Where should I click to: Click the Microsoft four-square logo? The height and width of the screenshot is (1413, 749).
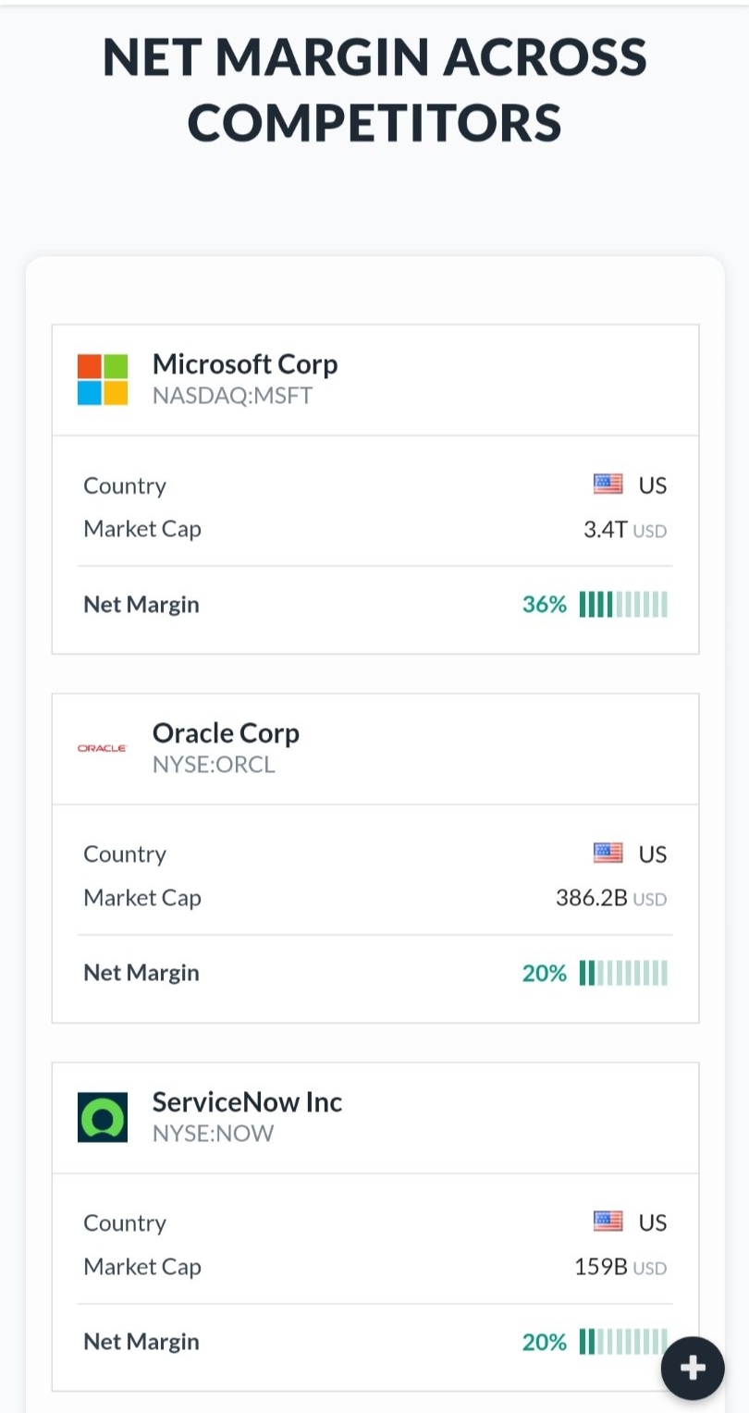103,379
